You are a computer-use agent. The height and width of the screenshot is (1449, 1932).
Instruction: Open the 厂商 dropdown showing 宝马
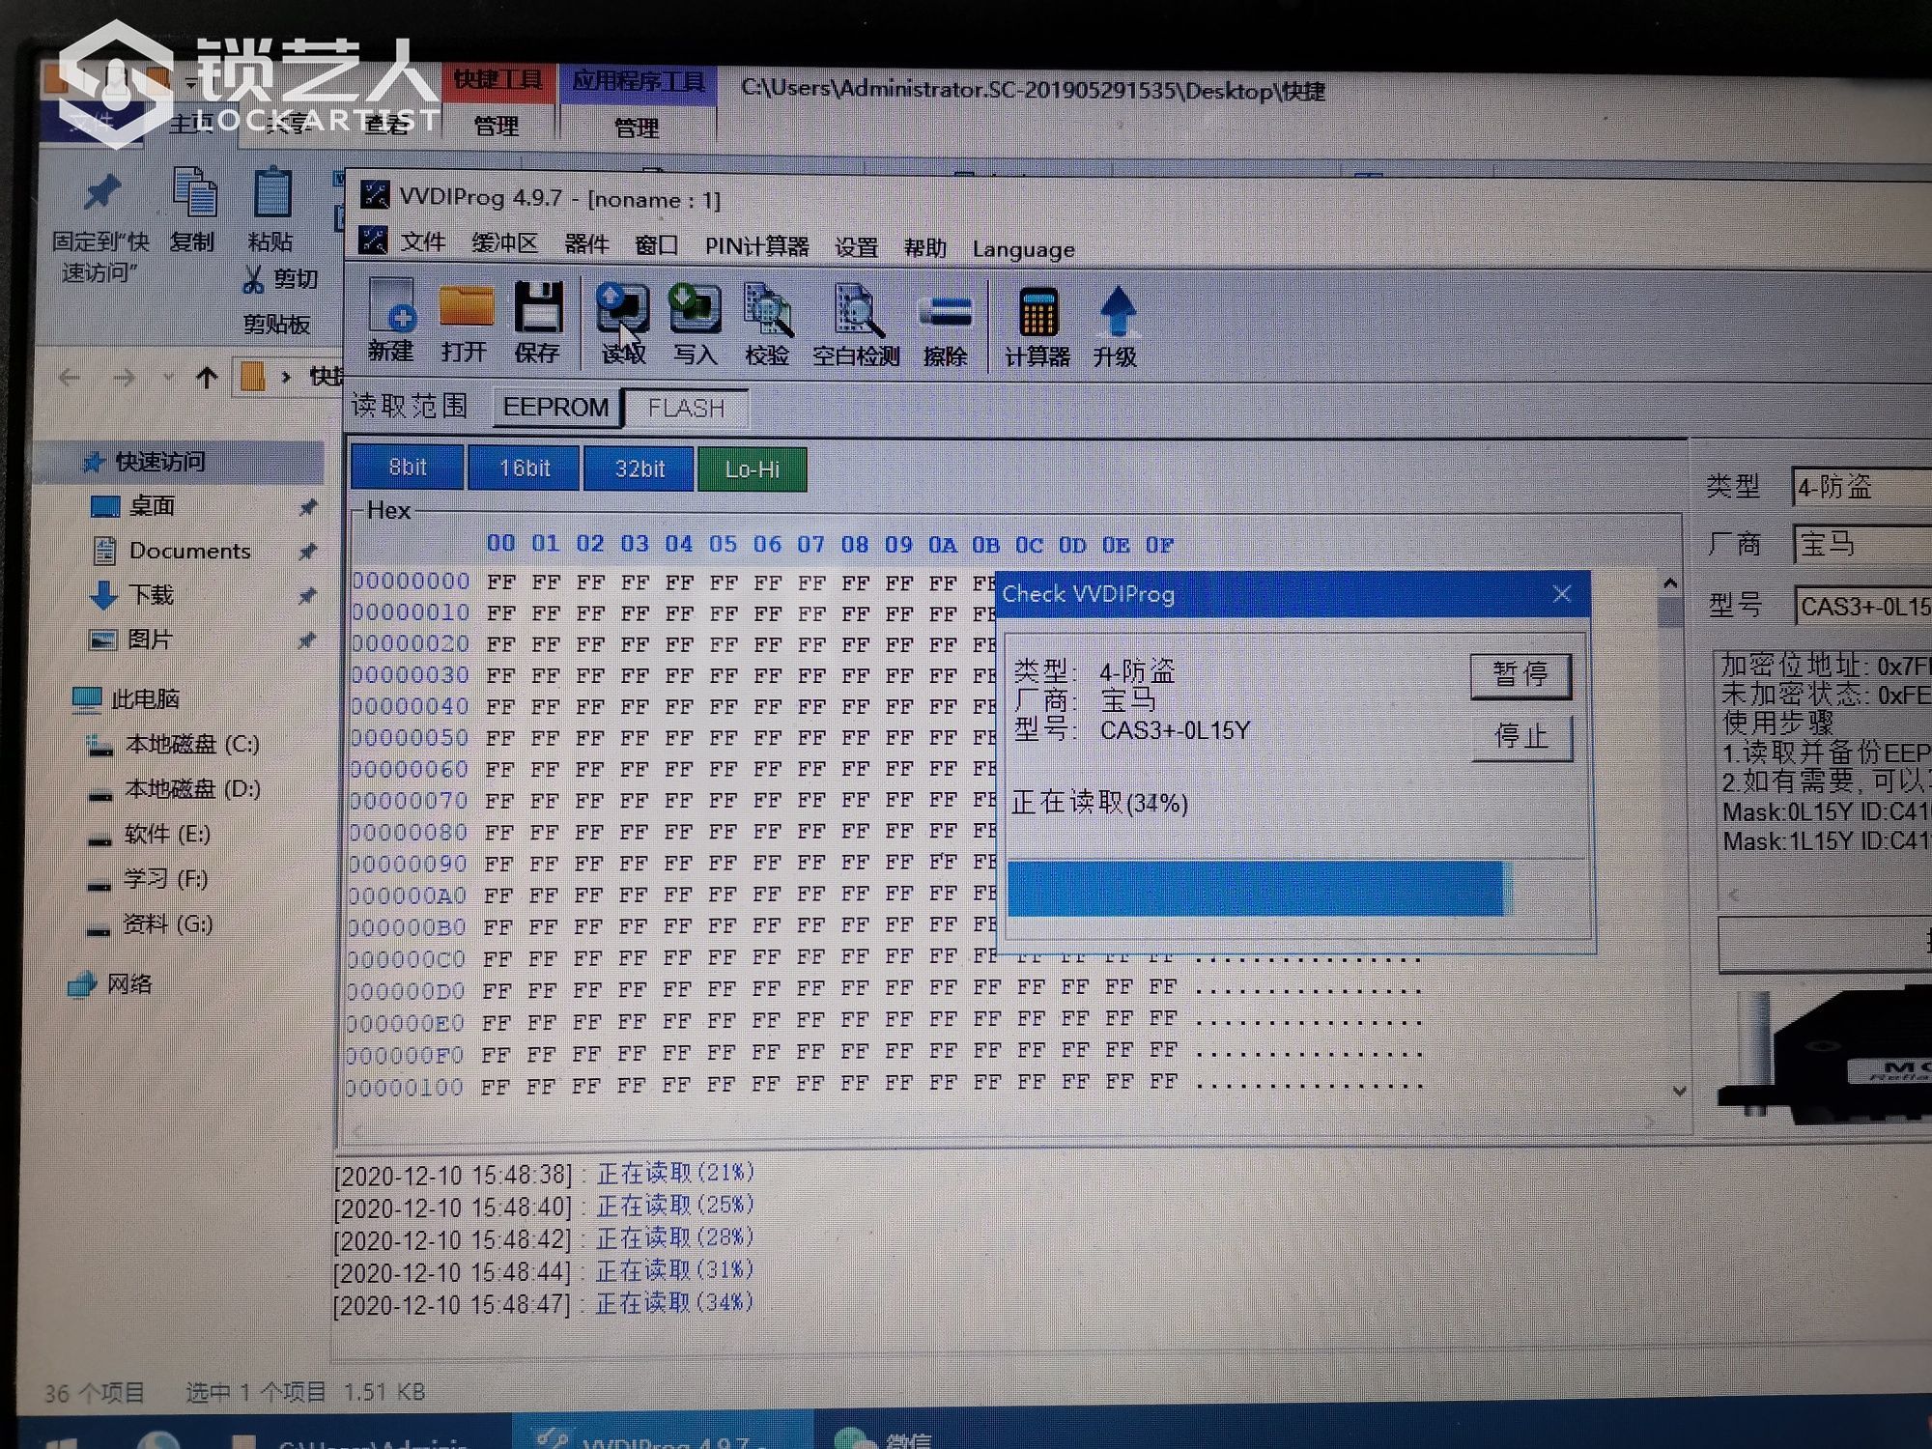[1861, 543]
